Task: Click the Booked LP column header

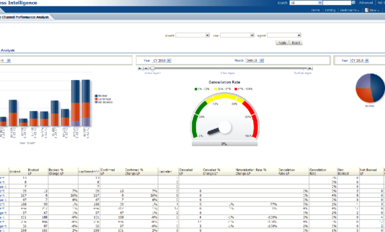Action: pyautogui.click(x=34, y=172)
